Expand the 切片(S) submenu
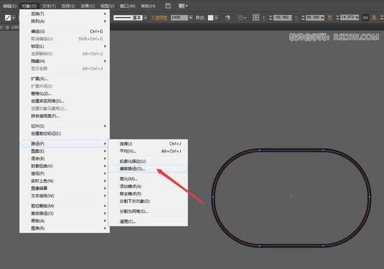Viewport: 384px width, 269px height. click(64, 126)
